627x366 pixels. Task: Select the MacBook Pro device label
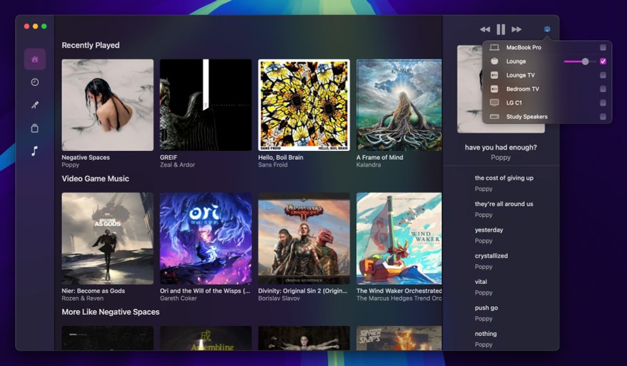(x=524, y=48)
